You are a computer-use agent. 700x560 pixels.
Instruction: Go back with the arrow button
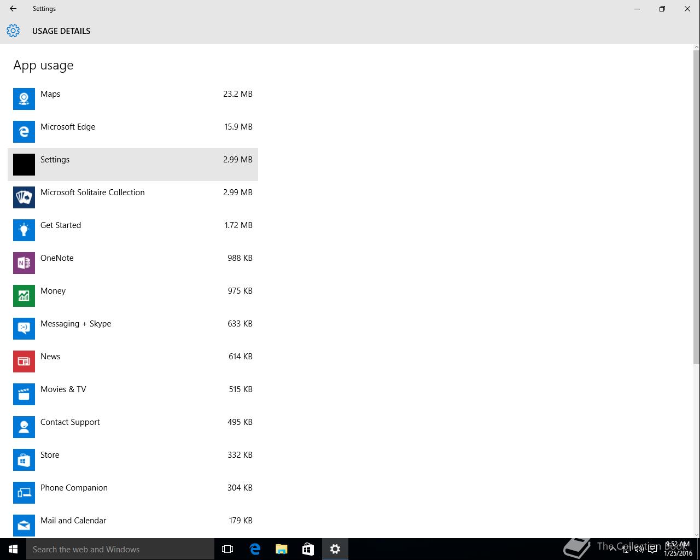coord(13,9)
